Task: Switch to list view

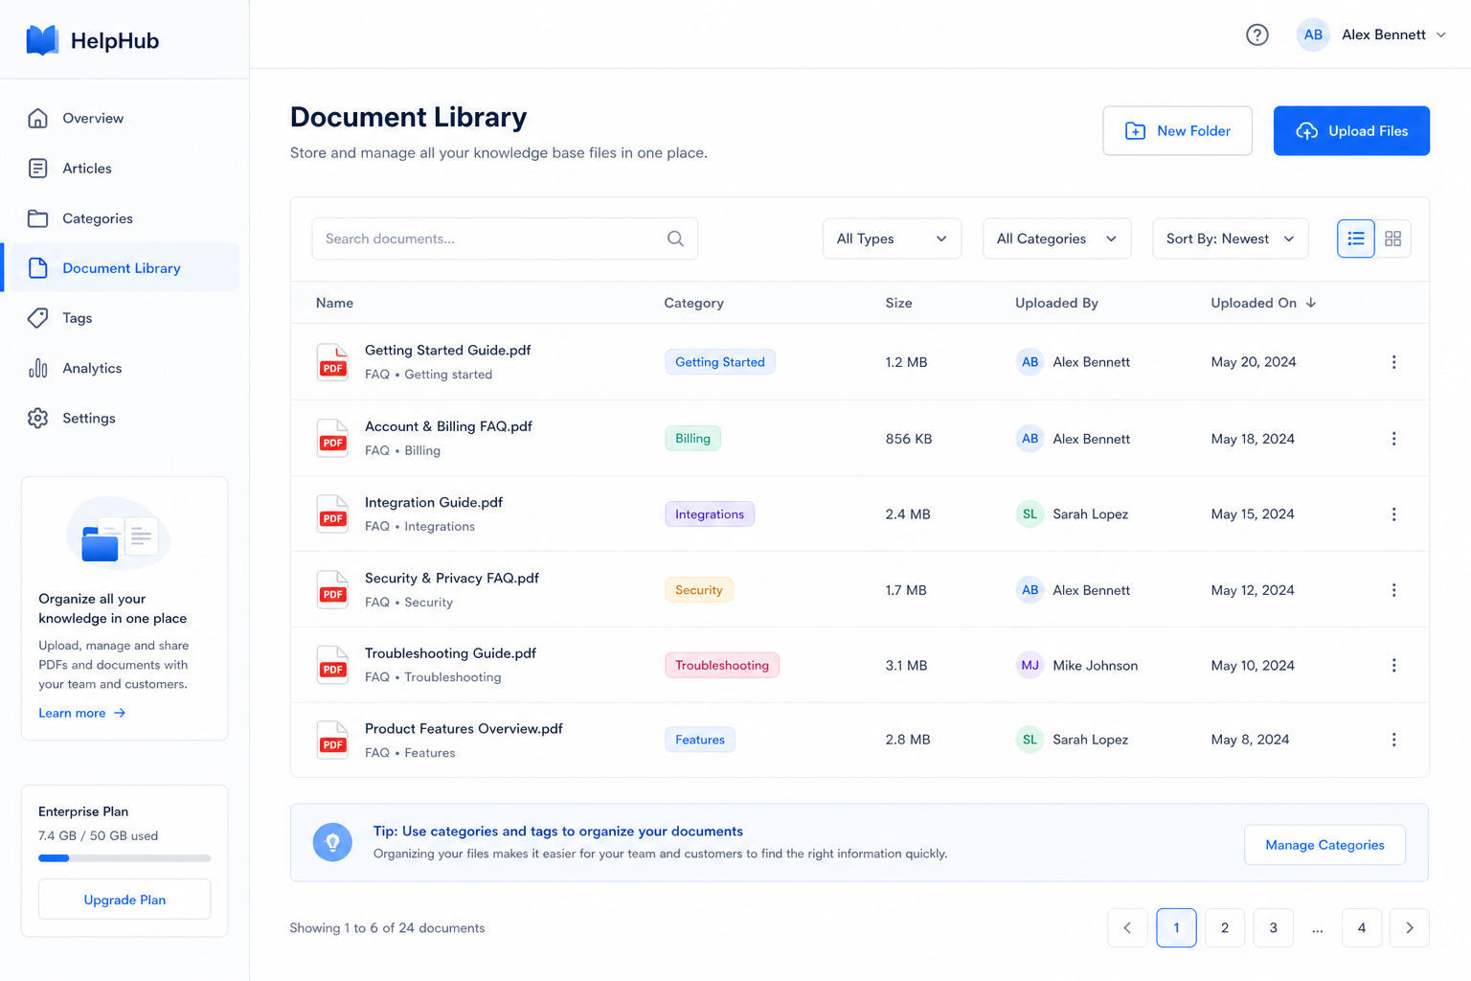Action: pos(1355,239)
